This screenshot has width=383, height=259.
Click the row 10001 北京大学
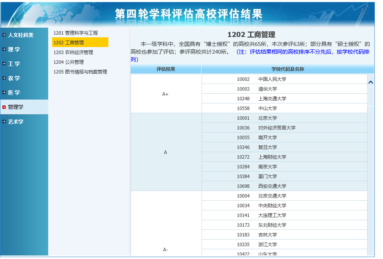[x=285, y=118]
